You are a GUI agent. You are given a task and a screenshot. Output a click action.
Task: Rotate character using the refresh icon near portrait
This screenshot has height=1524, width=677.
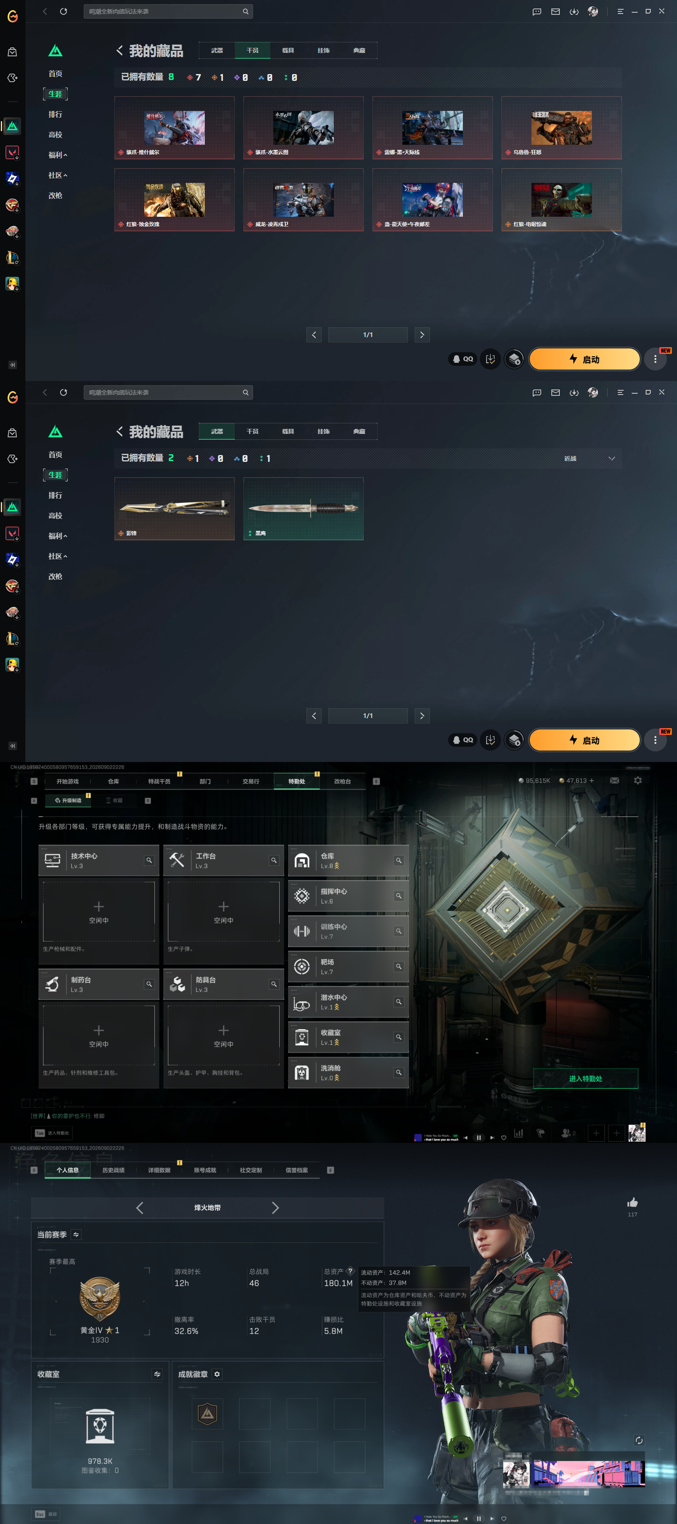(x=639, y=1440)
